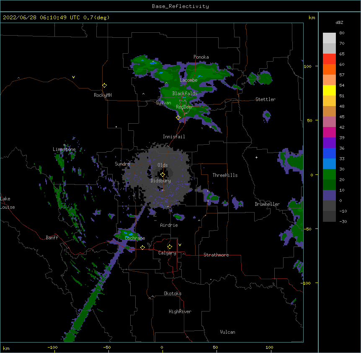Click the Calgary city label

pyautogui.click(x=167, y=253)
